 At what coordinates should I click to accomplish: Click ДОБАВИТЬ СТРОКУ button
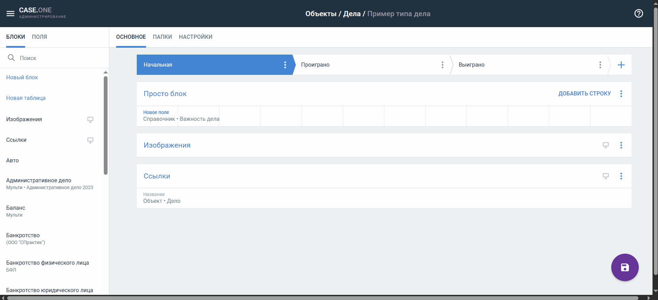(x=584, y=94)
